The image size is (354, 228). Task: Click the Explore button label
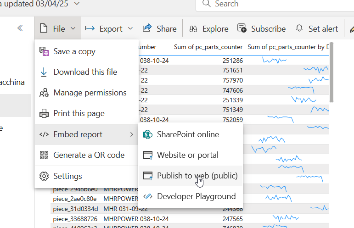click(215, 29)
